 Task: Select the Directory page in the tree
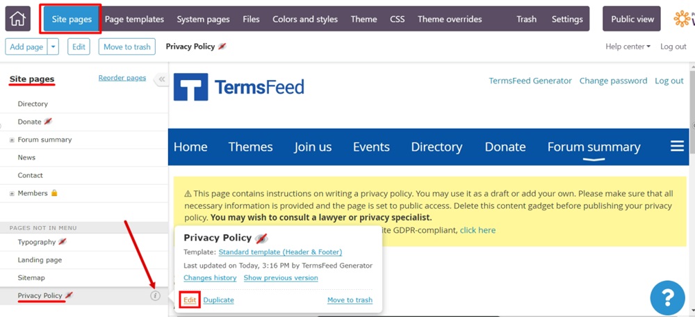click(x=33, y=104)
